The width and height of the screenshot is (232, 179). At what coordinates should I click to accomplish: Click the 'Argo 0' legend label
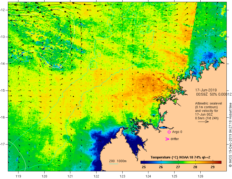tap(177, 132)
